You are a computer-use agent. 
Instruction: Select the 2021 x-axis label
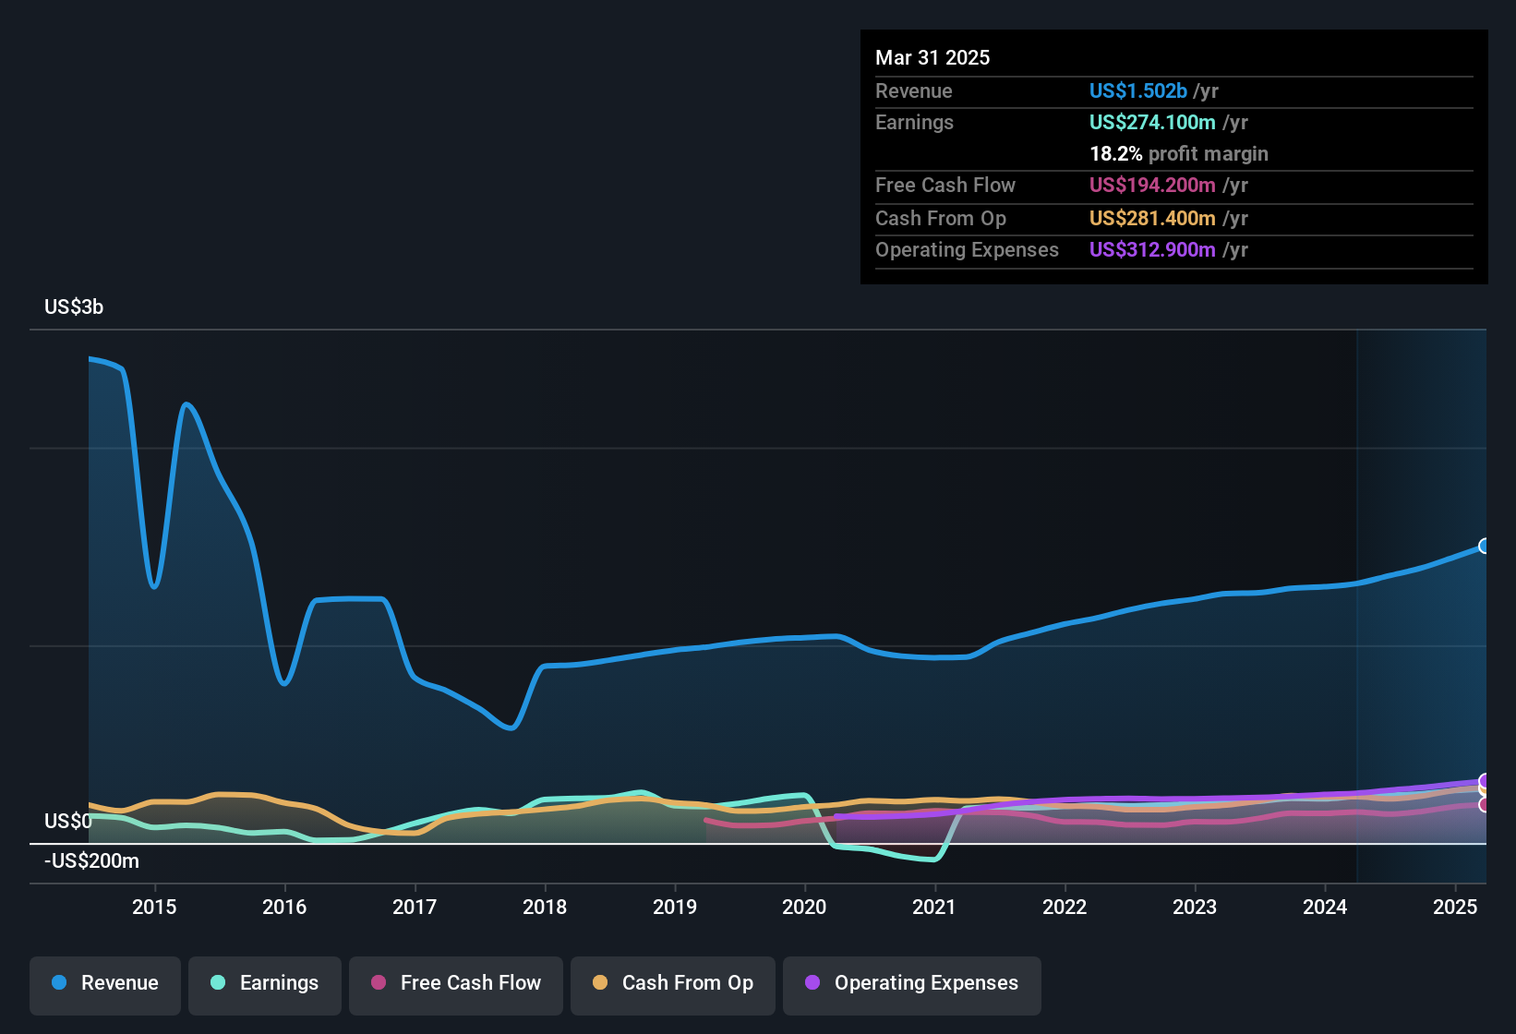click(934, 907)
